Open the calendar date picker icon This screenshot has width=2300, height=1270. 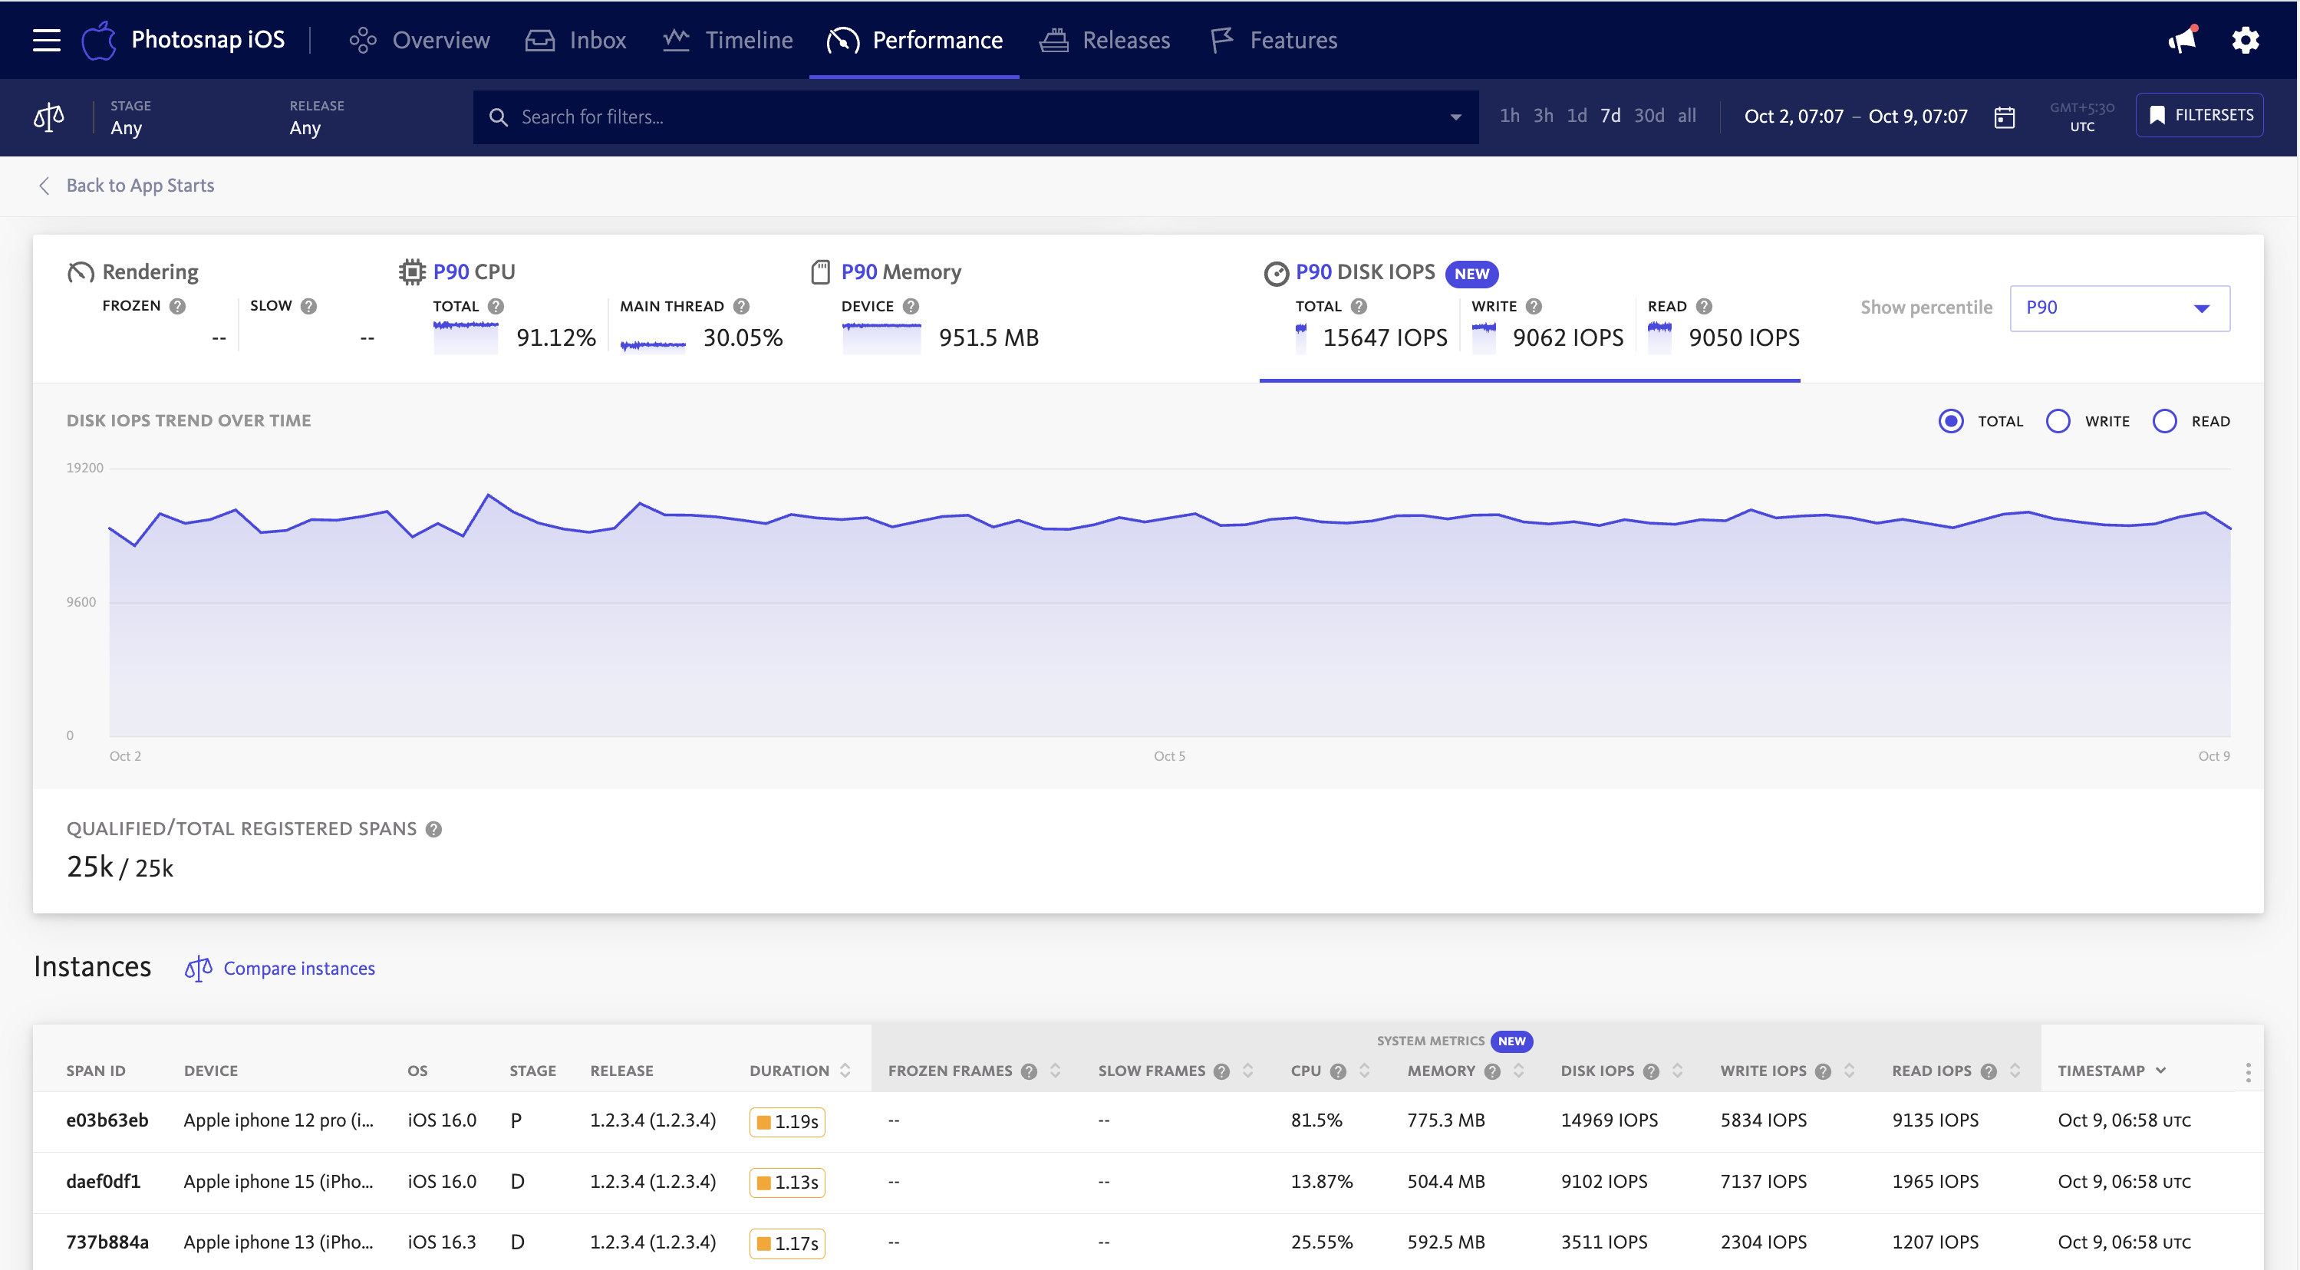point(2005,117)
